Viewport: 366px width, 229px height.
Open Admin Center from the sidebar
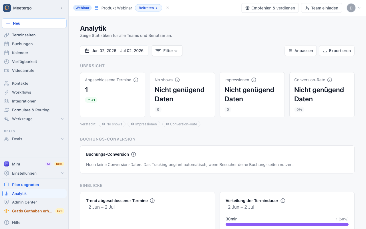[34, 202]
